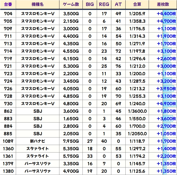Viewport: 177px width, 175px height.
Task: Click the 新ハナビ machine name
Action: pos(37,141)
